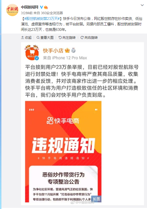The image size is (147, 209).
Task: Open the #殷世航被封禁23万天# hashtag link
Action: 42,19
